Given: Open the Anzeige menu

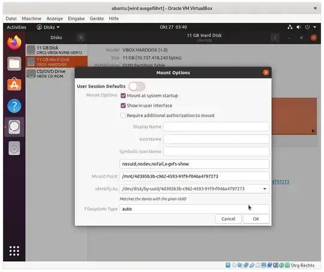Looking at the screenshot, I should (x=55, y=19).
